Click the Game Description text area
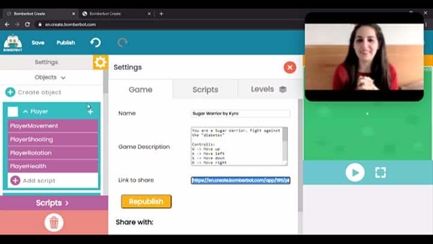The width and height of the screenshot is (433, 244). pyautogui.click(x=237, y=146)
